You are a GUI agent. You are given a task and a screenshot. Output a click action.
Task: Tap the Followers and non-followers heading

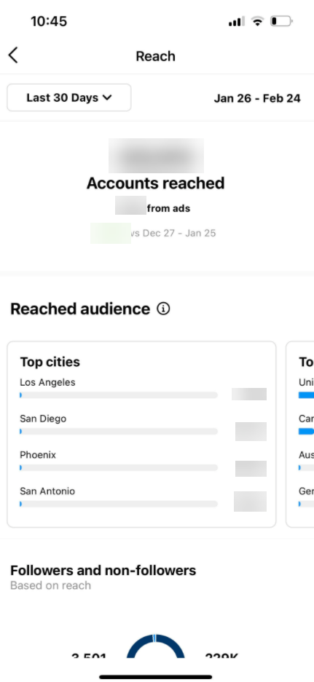coord(103,570)
